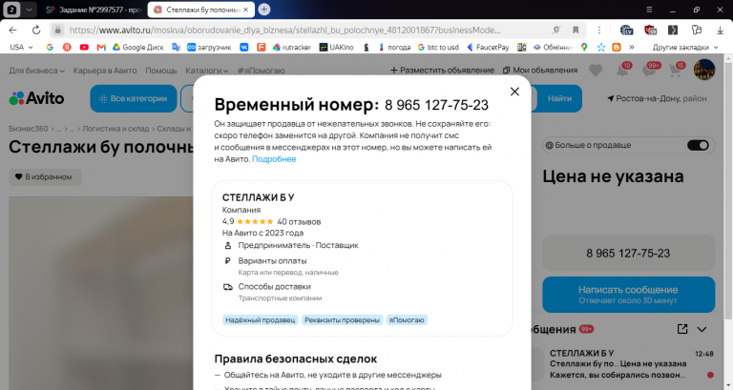Click 'Написать сообщение' button
The width and height of the screenshot is (733, 390).
[628, 295]
